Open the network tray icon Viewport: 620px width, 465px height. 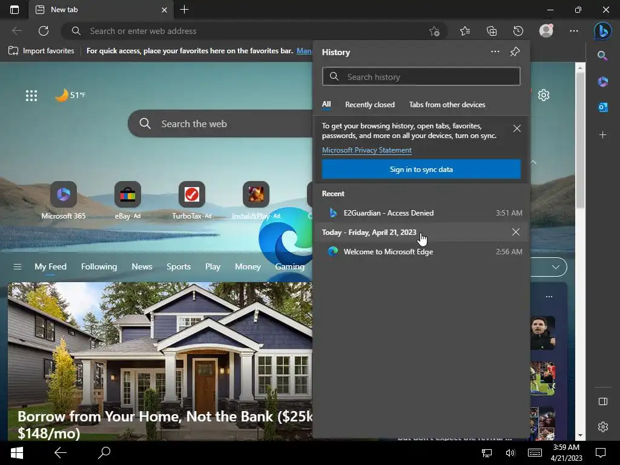tap(486, 453)
